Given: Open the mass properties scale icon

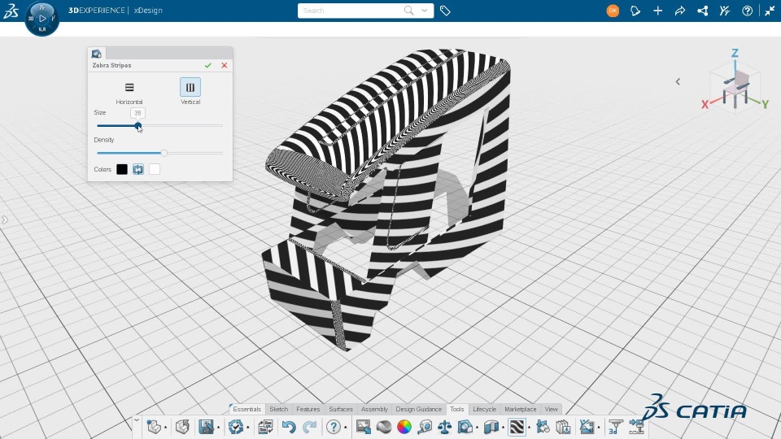Looking at the screenshot, I should [445, 427].
